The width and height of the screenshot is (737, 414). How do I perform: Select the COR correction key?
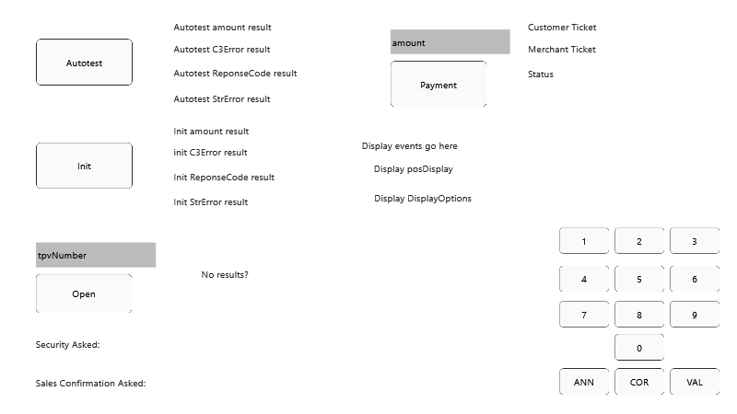coord(639,382)
